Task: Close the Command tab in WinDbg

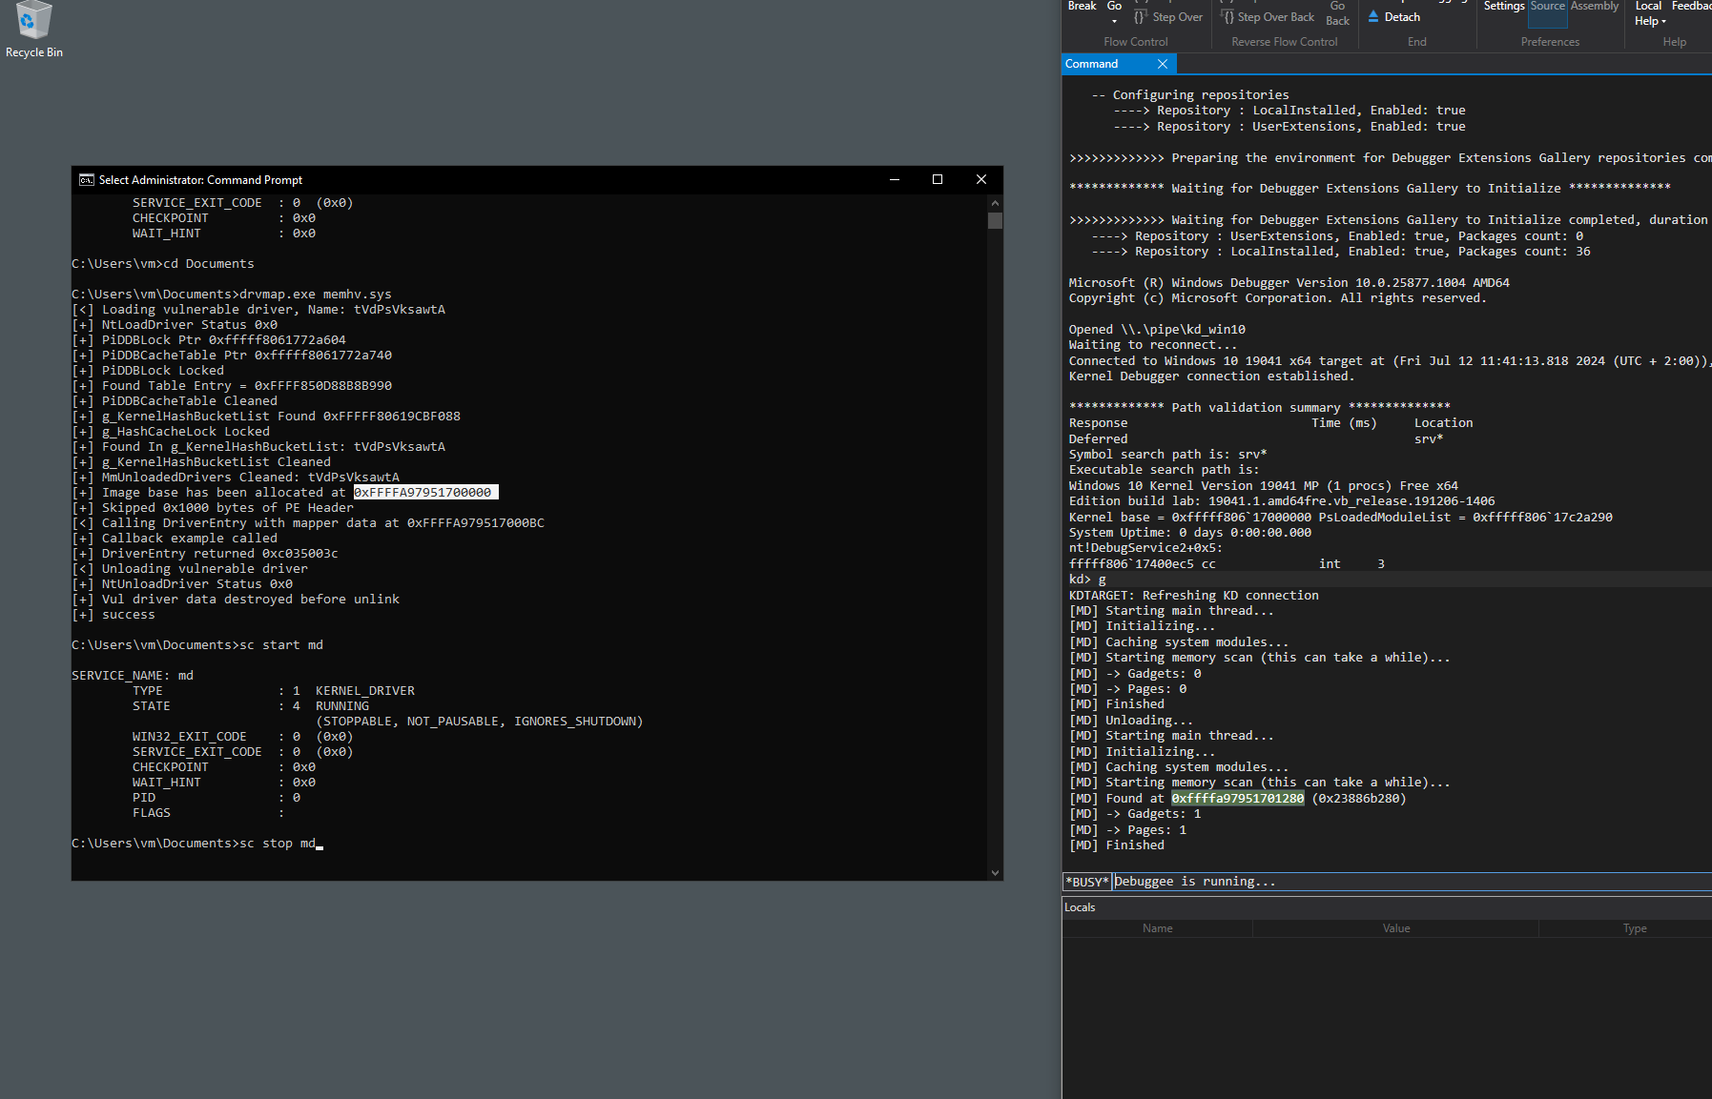Action: [x=1162, y=64]
